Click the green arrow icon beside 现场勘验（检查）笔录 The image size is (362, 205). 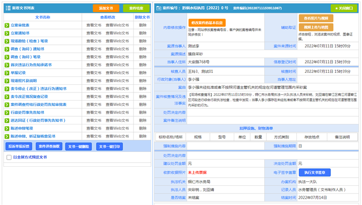(x=7, y=41)
